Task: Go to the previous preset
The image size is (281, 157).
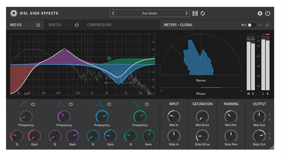Action: [113, 13]
